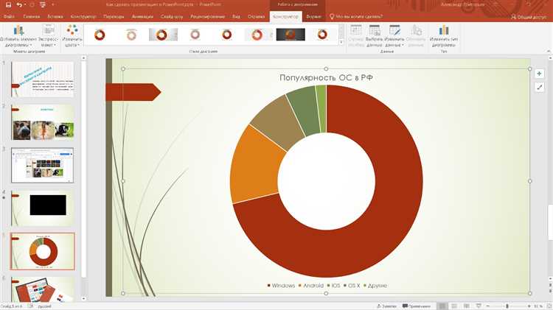Screen dimensions: 553x310
Task: Apply the black-background chart style
Action: click(x=291, y=35)
